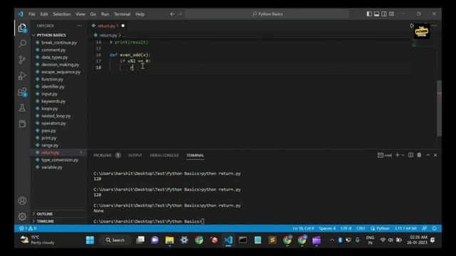Open the Edit menu
The width and height of the screenshot is (456, 256).
point(44,14)
